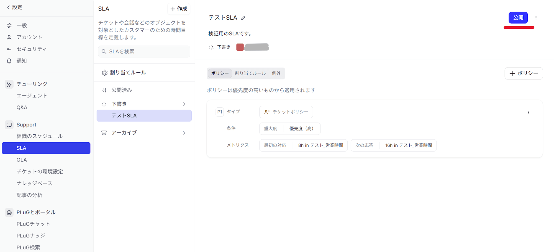
Task: Click the pencil icon to rename テストSLA
Action: point(243,18)
